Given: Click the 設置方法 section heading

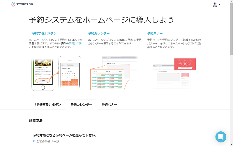Looking at the screenshot, I should point(36,120).
